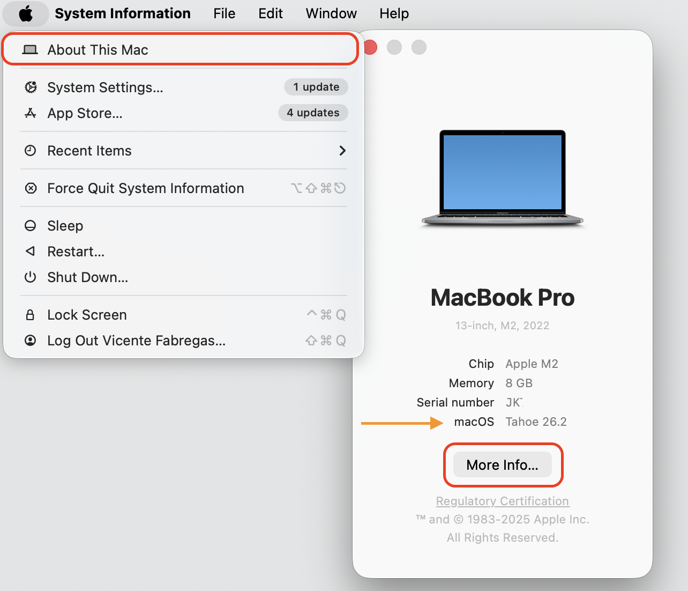
Task: Click the Sleep icon in the Apple menu
Action: point(31,226)
